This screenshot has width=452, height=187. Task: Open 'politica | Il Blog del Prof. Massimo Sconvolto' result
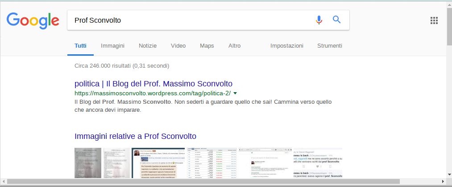click(x=153, y=84)
